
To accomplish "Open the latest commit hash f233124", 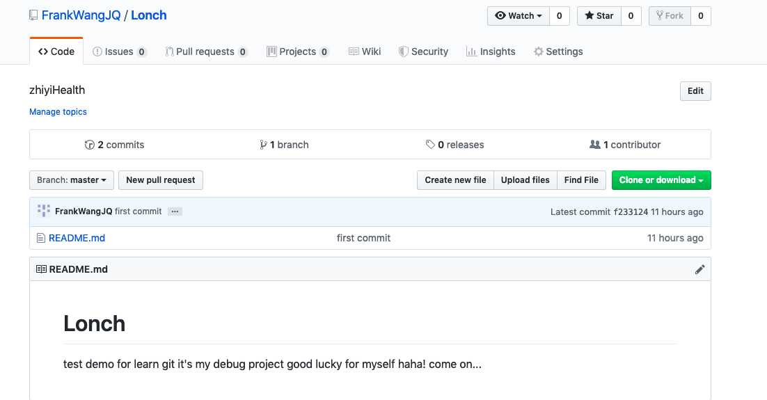I will (x=631, y=211).
